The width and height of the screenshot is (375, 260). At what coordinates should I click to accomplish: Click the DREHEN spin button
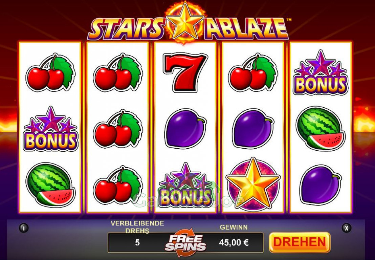point(300,242)
